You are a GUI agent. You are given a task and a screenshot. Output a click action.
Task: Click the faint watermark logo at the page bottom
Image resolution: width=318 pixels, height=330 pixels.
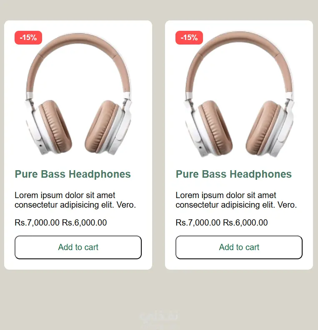pos(158,317)
